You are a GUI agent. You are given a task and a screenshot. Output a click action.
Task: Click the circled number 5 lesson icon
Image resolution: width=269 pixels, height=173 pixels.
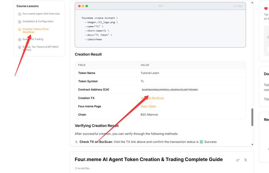(19, 48)
